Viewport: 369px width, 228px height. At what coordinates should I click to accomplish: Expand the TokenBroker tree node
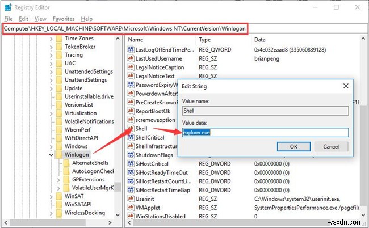click(51, 47)
